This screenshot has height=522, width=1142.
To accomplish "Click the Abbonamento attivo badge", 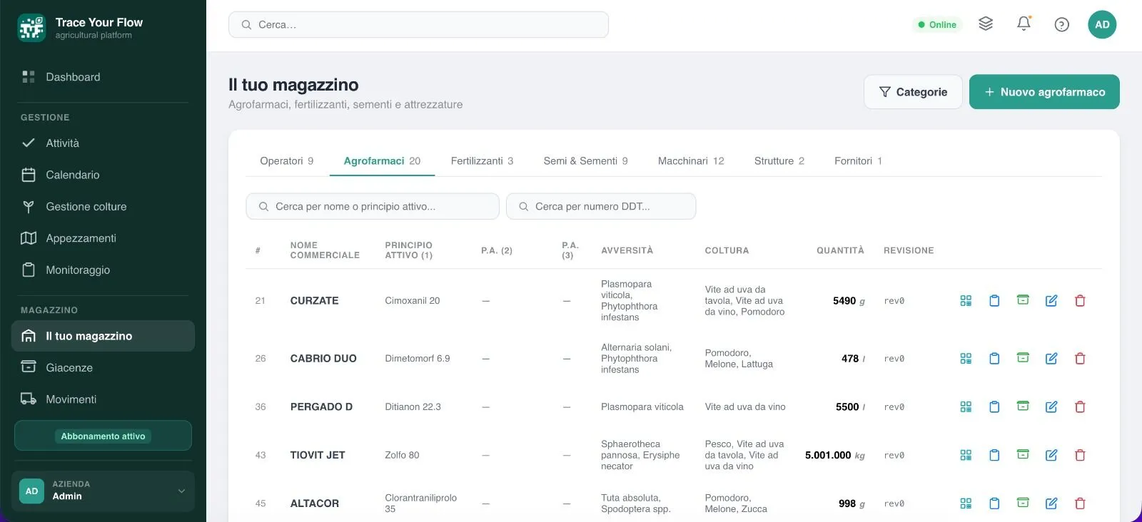I will click(103, 436).
